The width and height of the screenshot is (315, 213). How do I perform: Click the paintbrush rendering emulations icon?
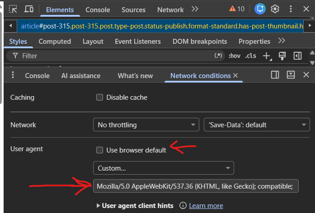pyautogui.click(x=282, y=56)
